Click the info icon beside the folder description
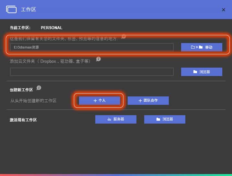 pos(123,37)
